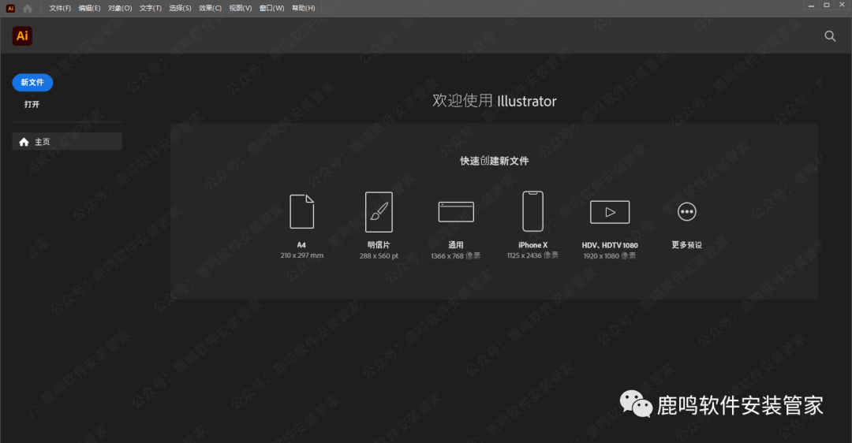Click the 288 x 560 pt size text
Viewport: 852px width, 443px height.
[x=379, y=255]
